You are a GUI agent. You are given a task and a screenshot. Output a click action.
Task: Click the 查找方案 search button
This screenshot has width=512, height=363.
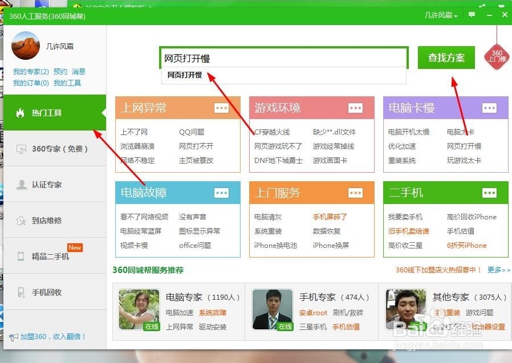click(x=446, y=58)
